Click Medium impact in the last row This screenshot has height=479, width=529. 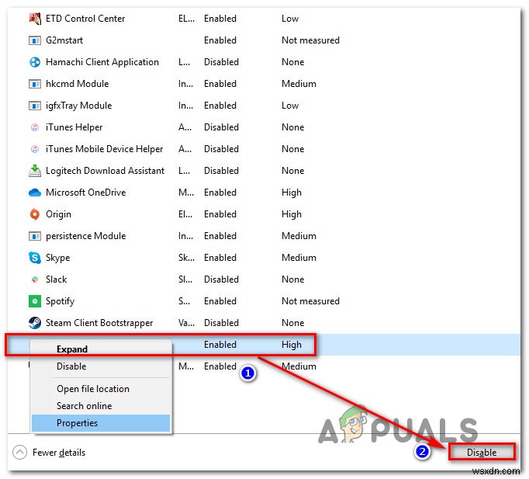click(x=299, y=366)
